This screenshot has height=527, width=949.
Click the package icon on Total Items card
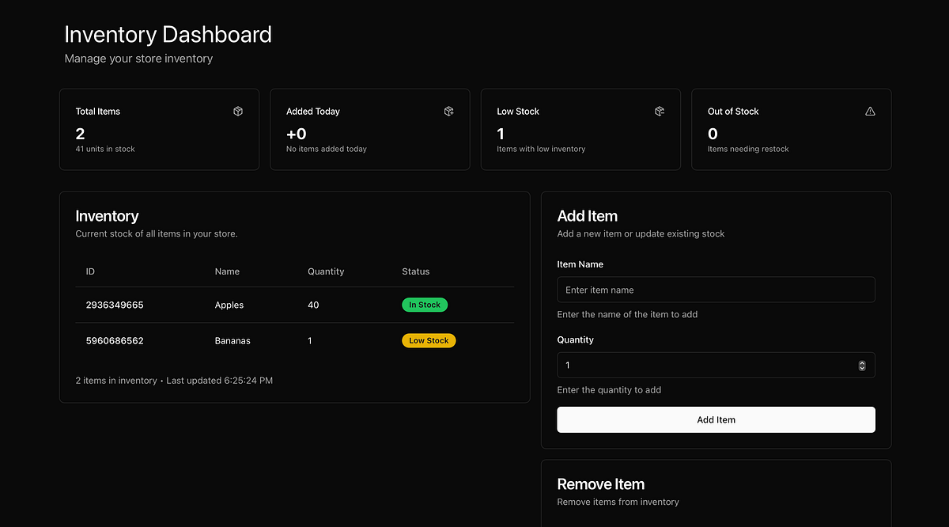(x=237, y=111)
